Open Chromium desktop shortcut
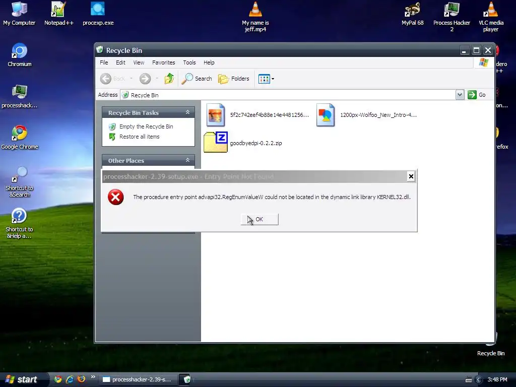This screenshot has width=516, height=387. 20,55
